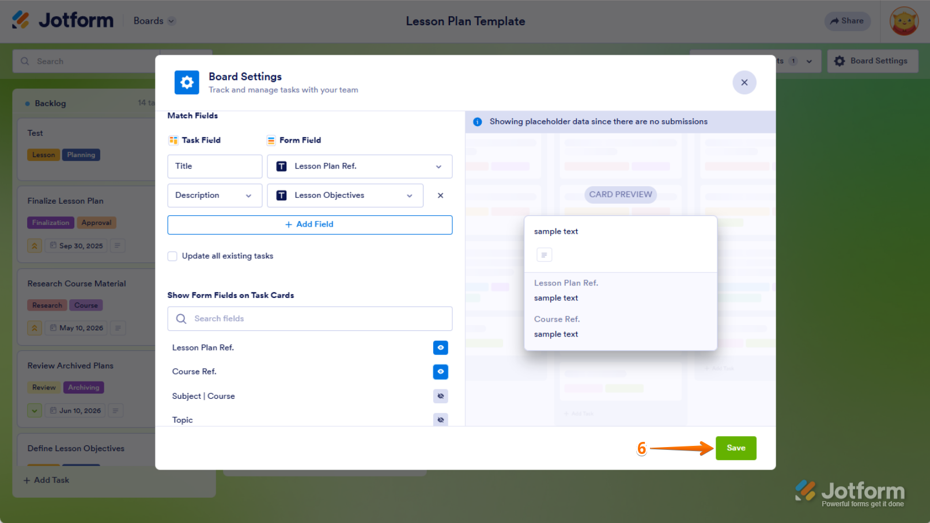Click the magnifier icon in Search fields box
Image resolution: width=930 pixels, height=523 pixels.
[182, 319]
